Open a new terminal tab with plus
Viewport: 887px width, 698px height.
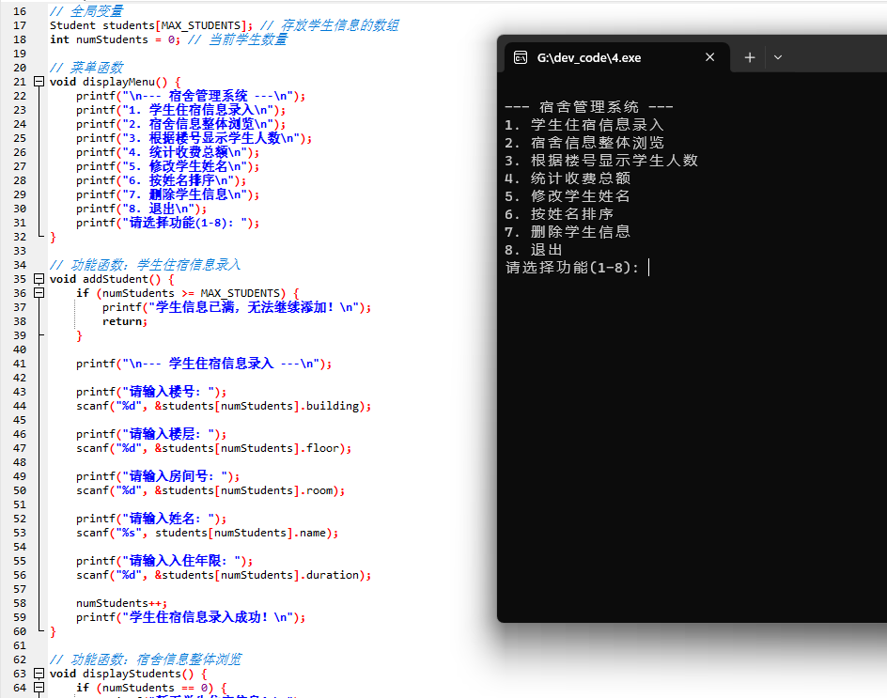pos(750,57)
